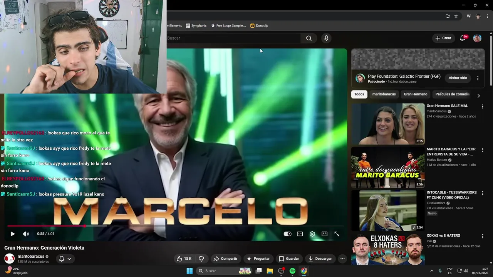
Task: Open XOKAS vs 8 HATERS video title
Action: pos(443,235)
